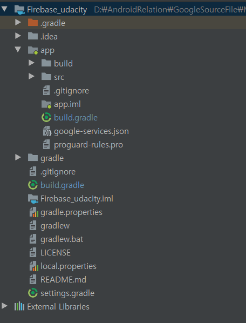Select the gradlew file name

click(55, 226)
